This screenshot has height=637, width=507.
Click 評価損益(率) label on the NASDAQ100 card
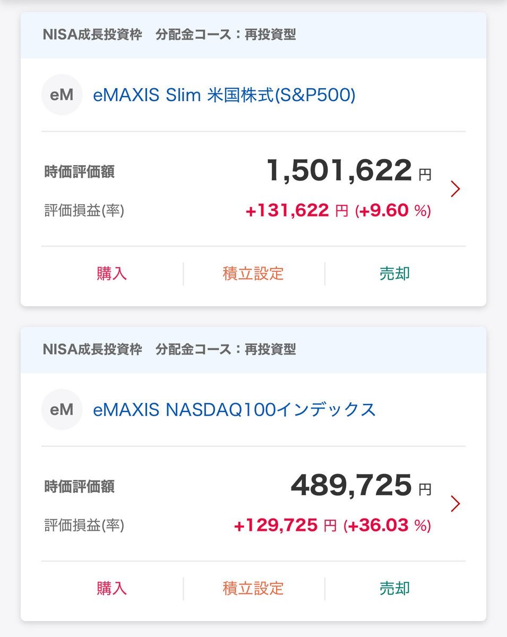tap(84, 526)
